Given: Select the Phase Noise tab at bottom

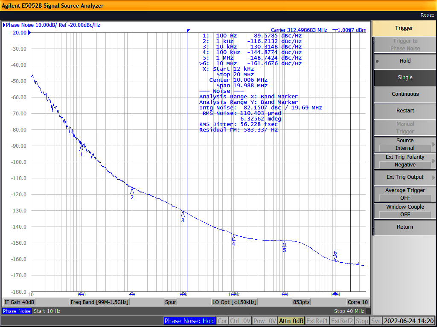Looking at the screenshot, I should 16,311.
